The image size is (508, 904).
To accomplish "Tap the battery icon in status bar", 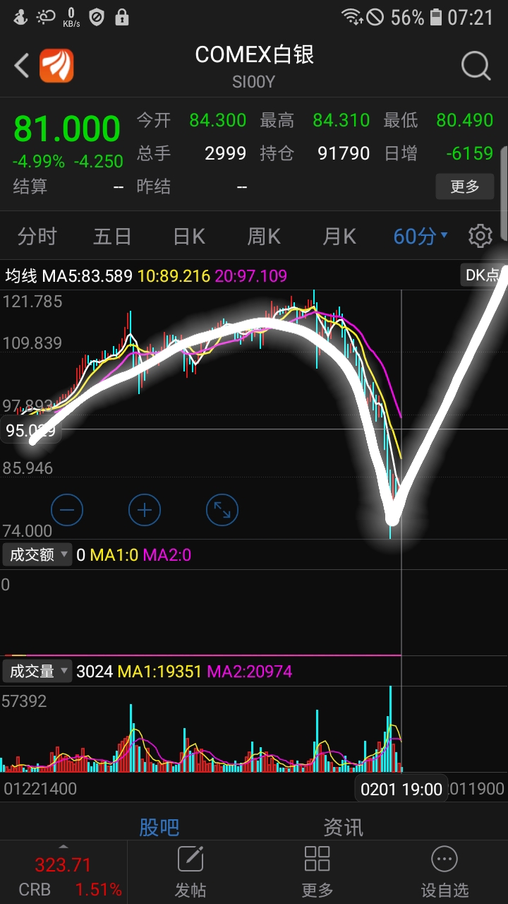I will [436, 17].
